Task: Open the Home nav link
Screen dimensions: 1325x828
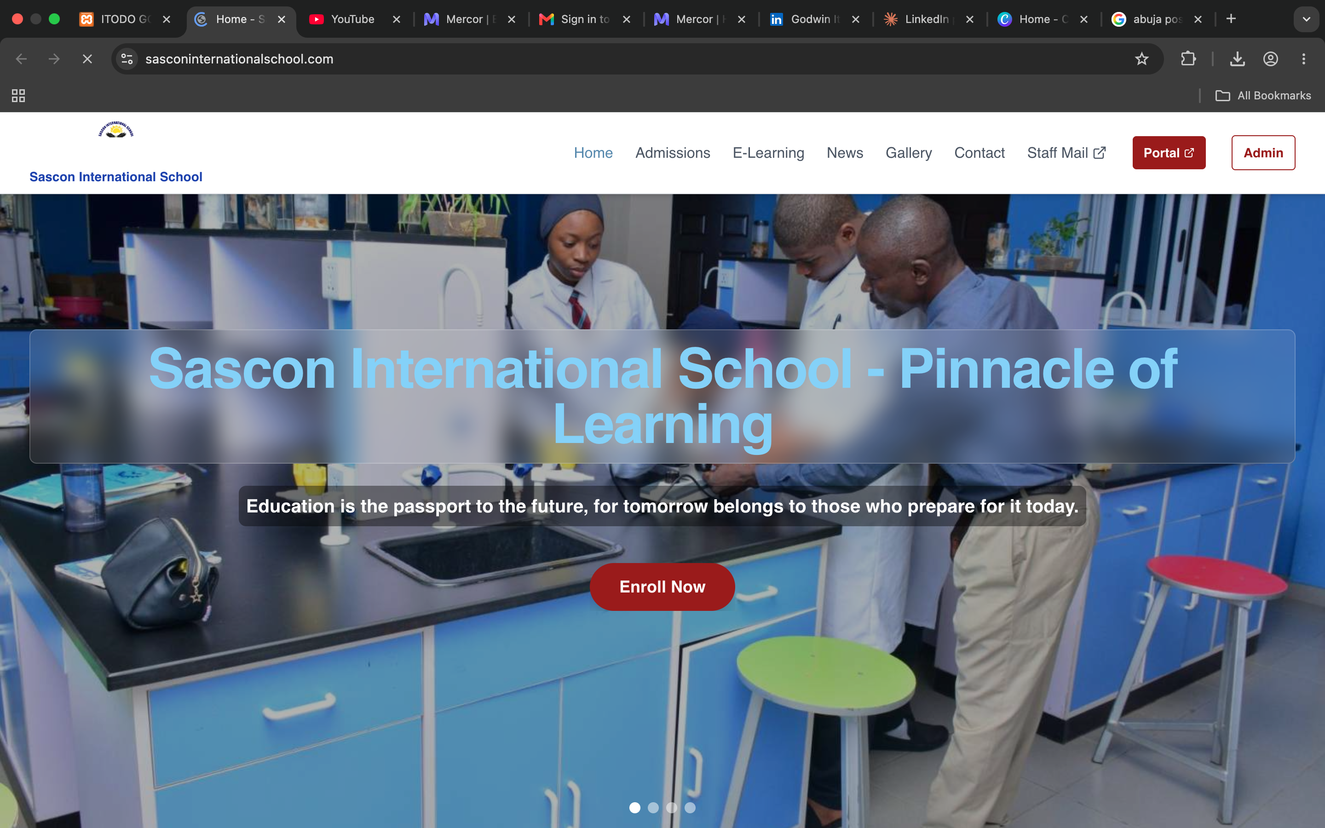Action: tap(593, 153)
